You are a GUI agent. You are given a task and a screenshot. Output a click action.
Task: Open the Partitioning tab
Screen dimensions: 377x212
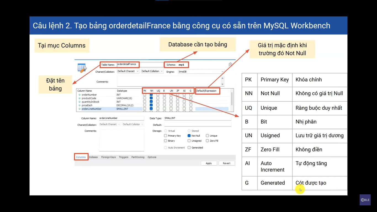(x=138, y=157)
